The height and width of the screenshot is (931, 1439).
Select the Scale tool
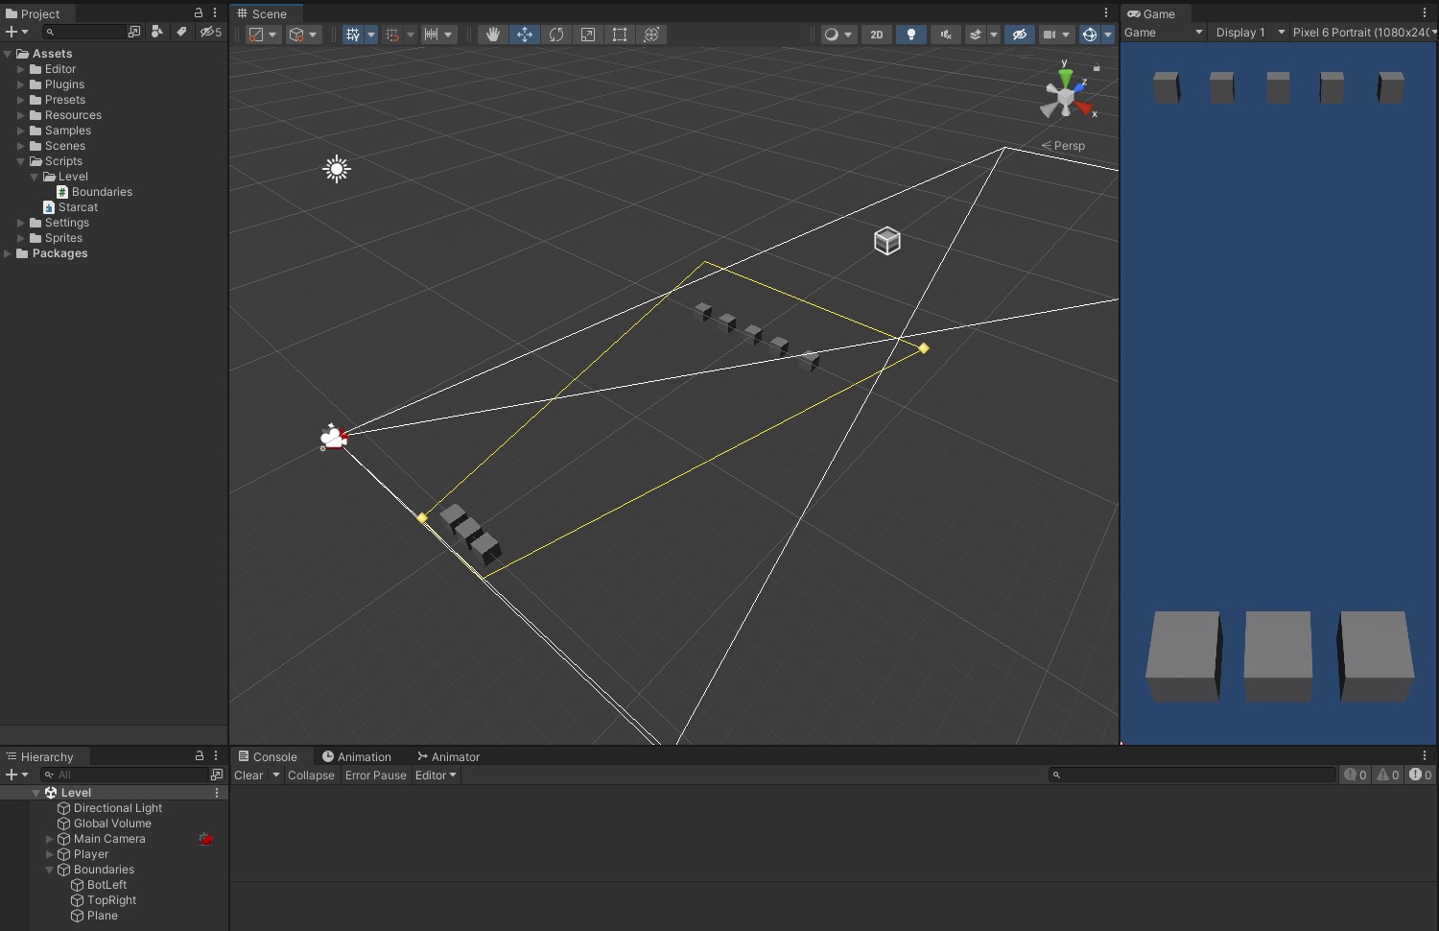point(588,35)
